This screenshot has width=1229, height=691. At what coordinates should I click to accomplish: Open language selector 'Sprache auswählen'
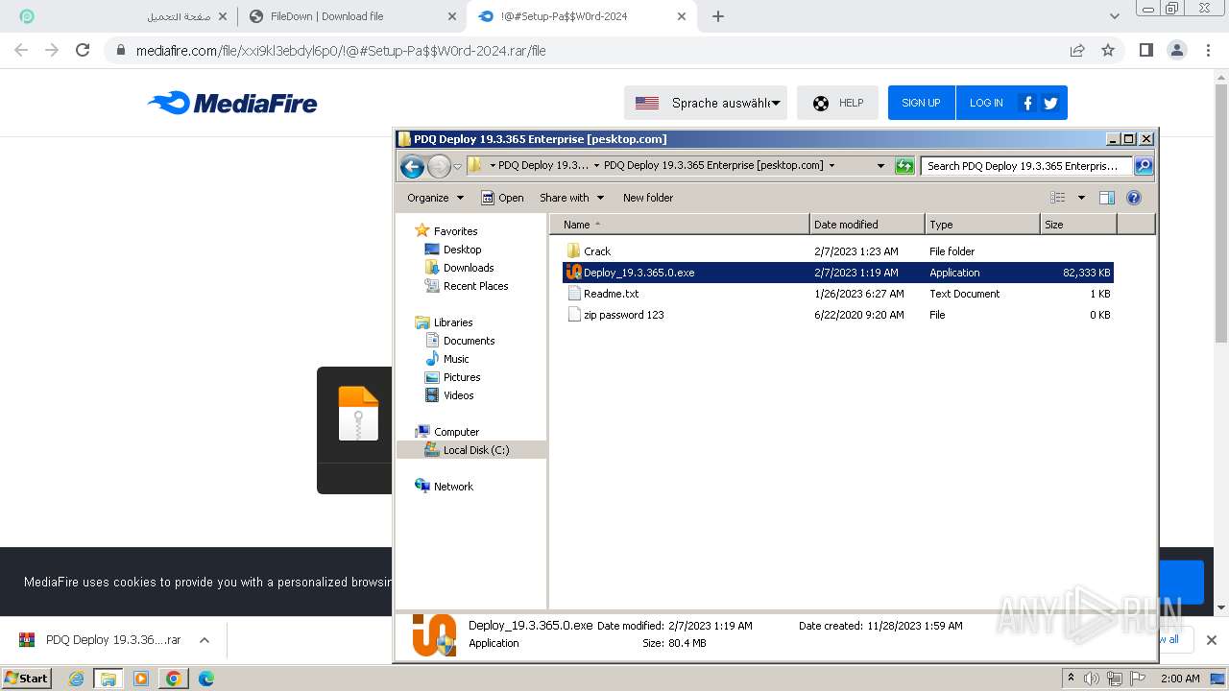tap(706, 103)
